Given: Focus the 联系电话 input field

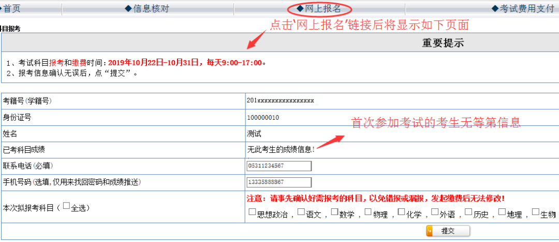Looking at the screenshot, I should click(279, 166).
